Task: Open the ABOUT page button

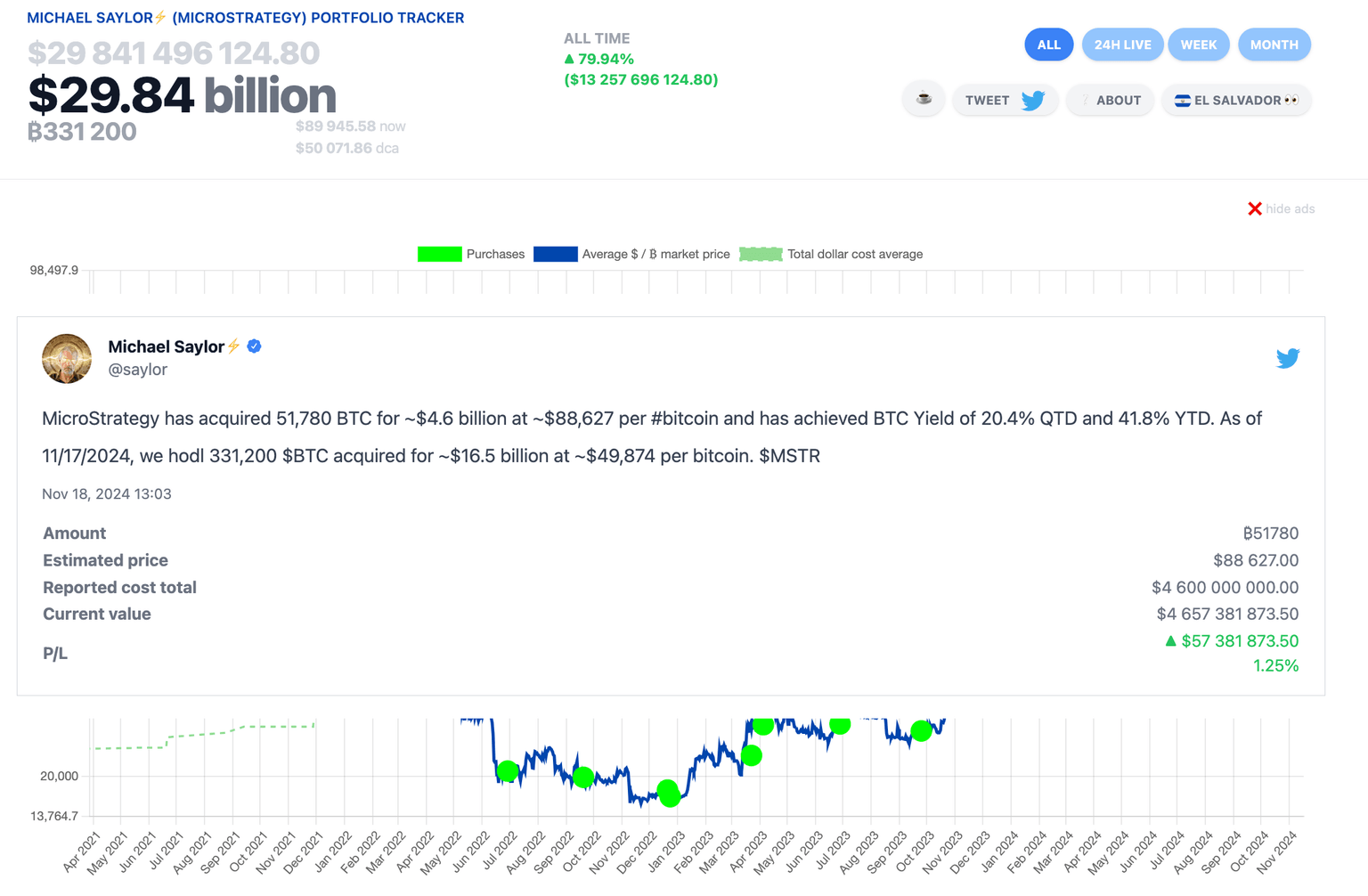Action: (x=1111, y=101)
